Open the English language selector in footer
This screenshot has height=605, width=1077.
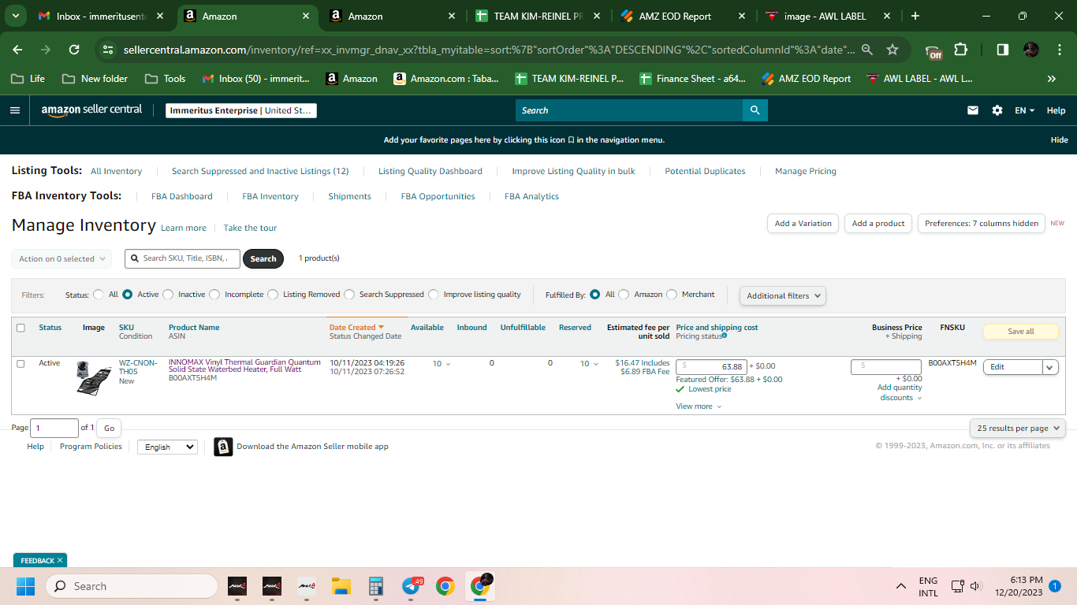click(x=167, y=447)
